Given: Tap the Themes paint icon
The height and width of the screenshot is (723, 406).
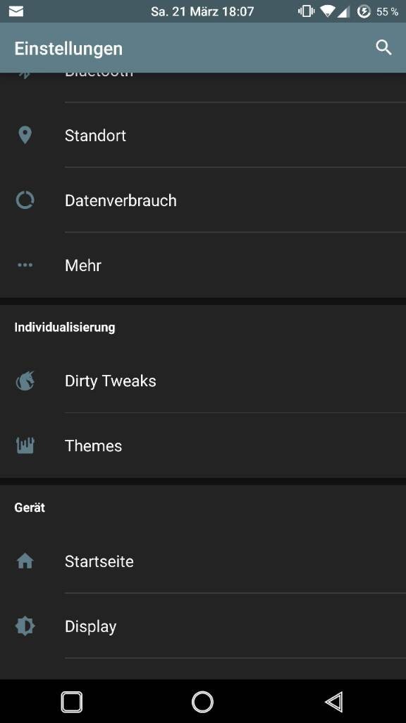Looking at the screenshot, I should (25, 446).
